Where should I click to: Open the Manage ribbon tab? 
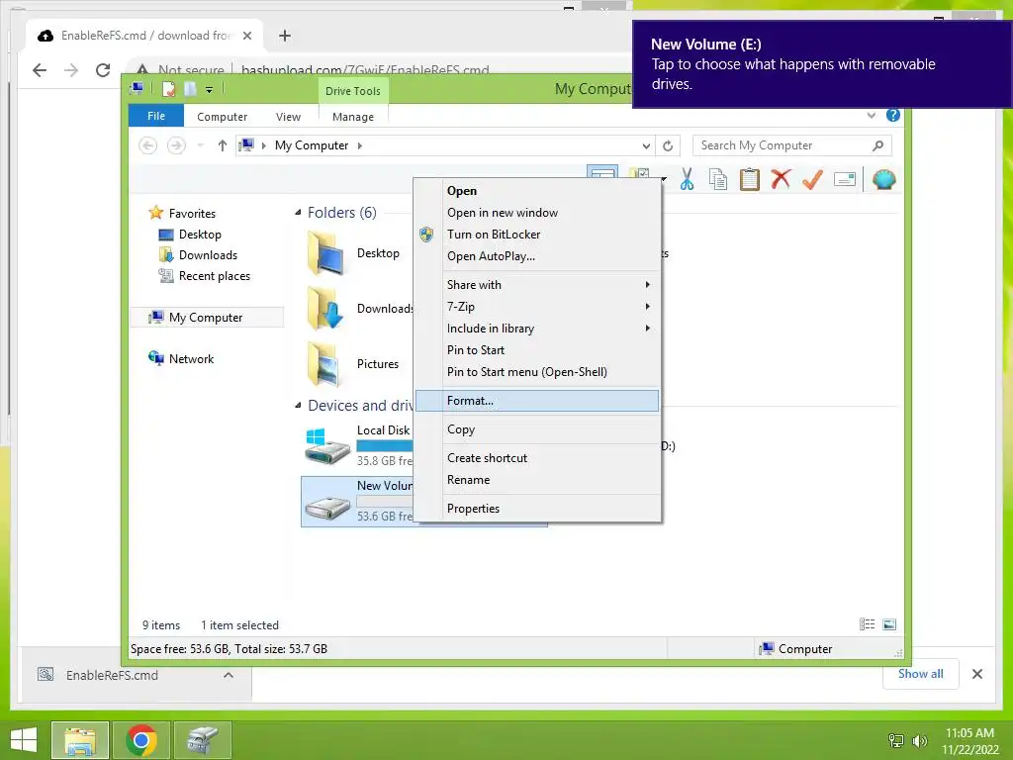(353, 117)
